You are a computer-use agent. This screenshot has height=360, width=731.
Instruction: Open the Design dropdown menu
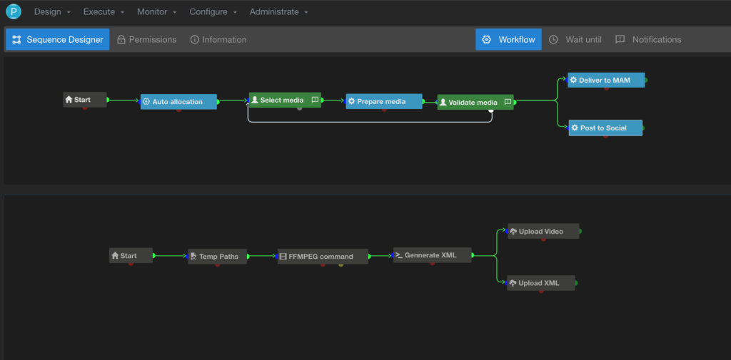point(52,12)
